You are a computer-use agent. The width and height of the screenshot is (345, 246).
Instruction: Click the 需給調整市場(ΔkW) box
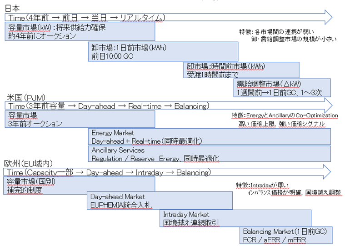tap(283, 88)
